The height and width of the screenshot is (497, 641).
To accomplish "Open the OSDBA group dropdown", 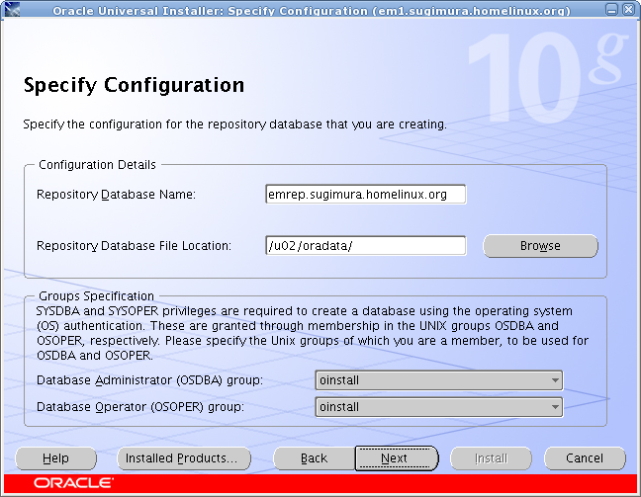I will tap(439, 380).
